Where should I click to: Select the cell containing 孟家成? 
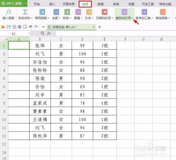(40, 103)
